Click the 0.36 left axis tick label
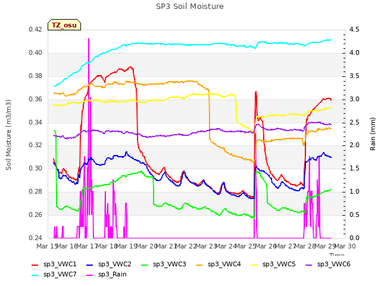Viewport: 381px width, 286px height. tap(35, 100)
